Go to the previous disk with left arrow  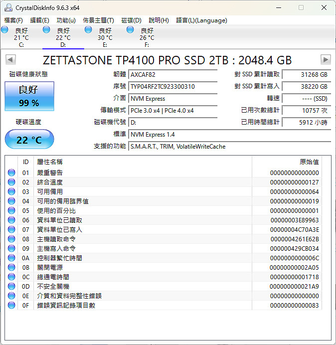tap(10, 59)
